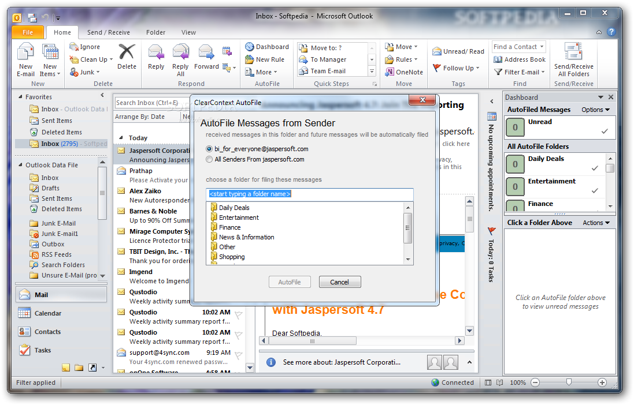This screenshot has height=405, width=634.
Task: Close the Dashboard pane
Action: 610,97
